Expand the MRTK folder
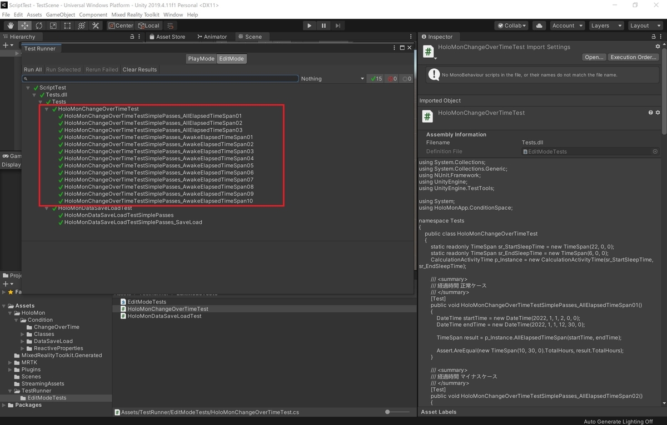 click(10, 362)
